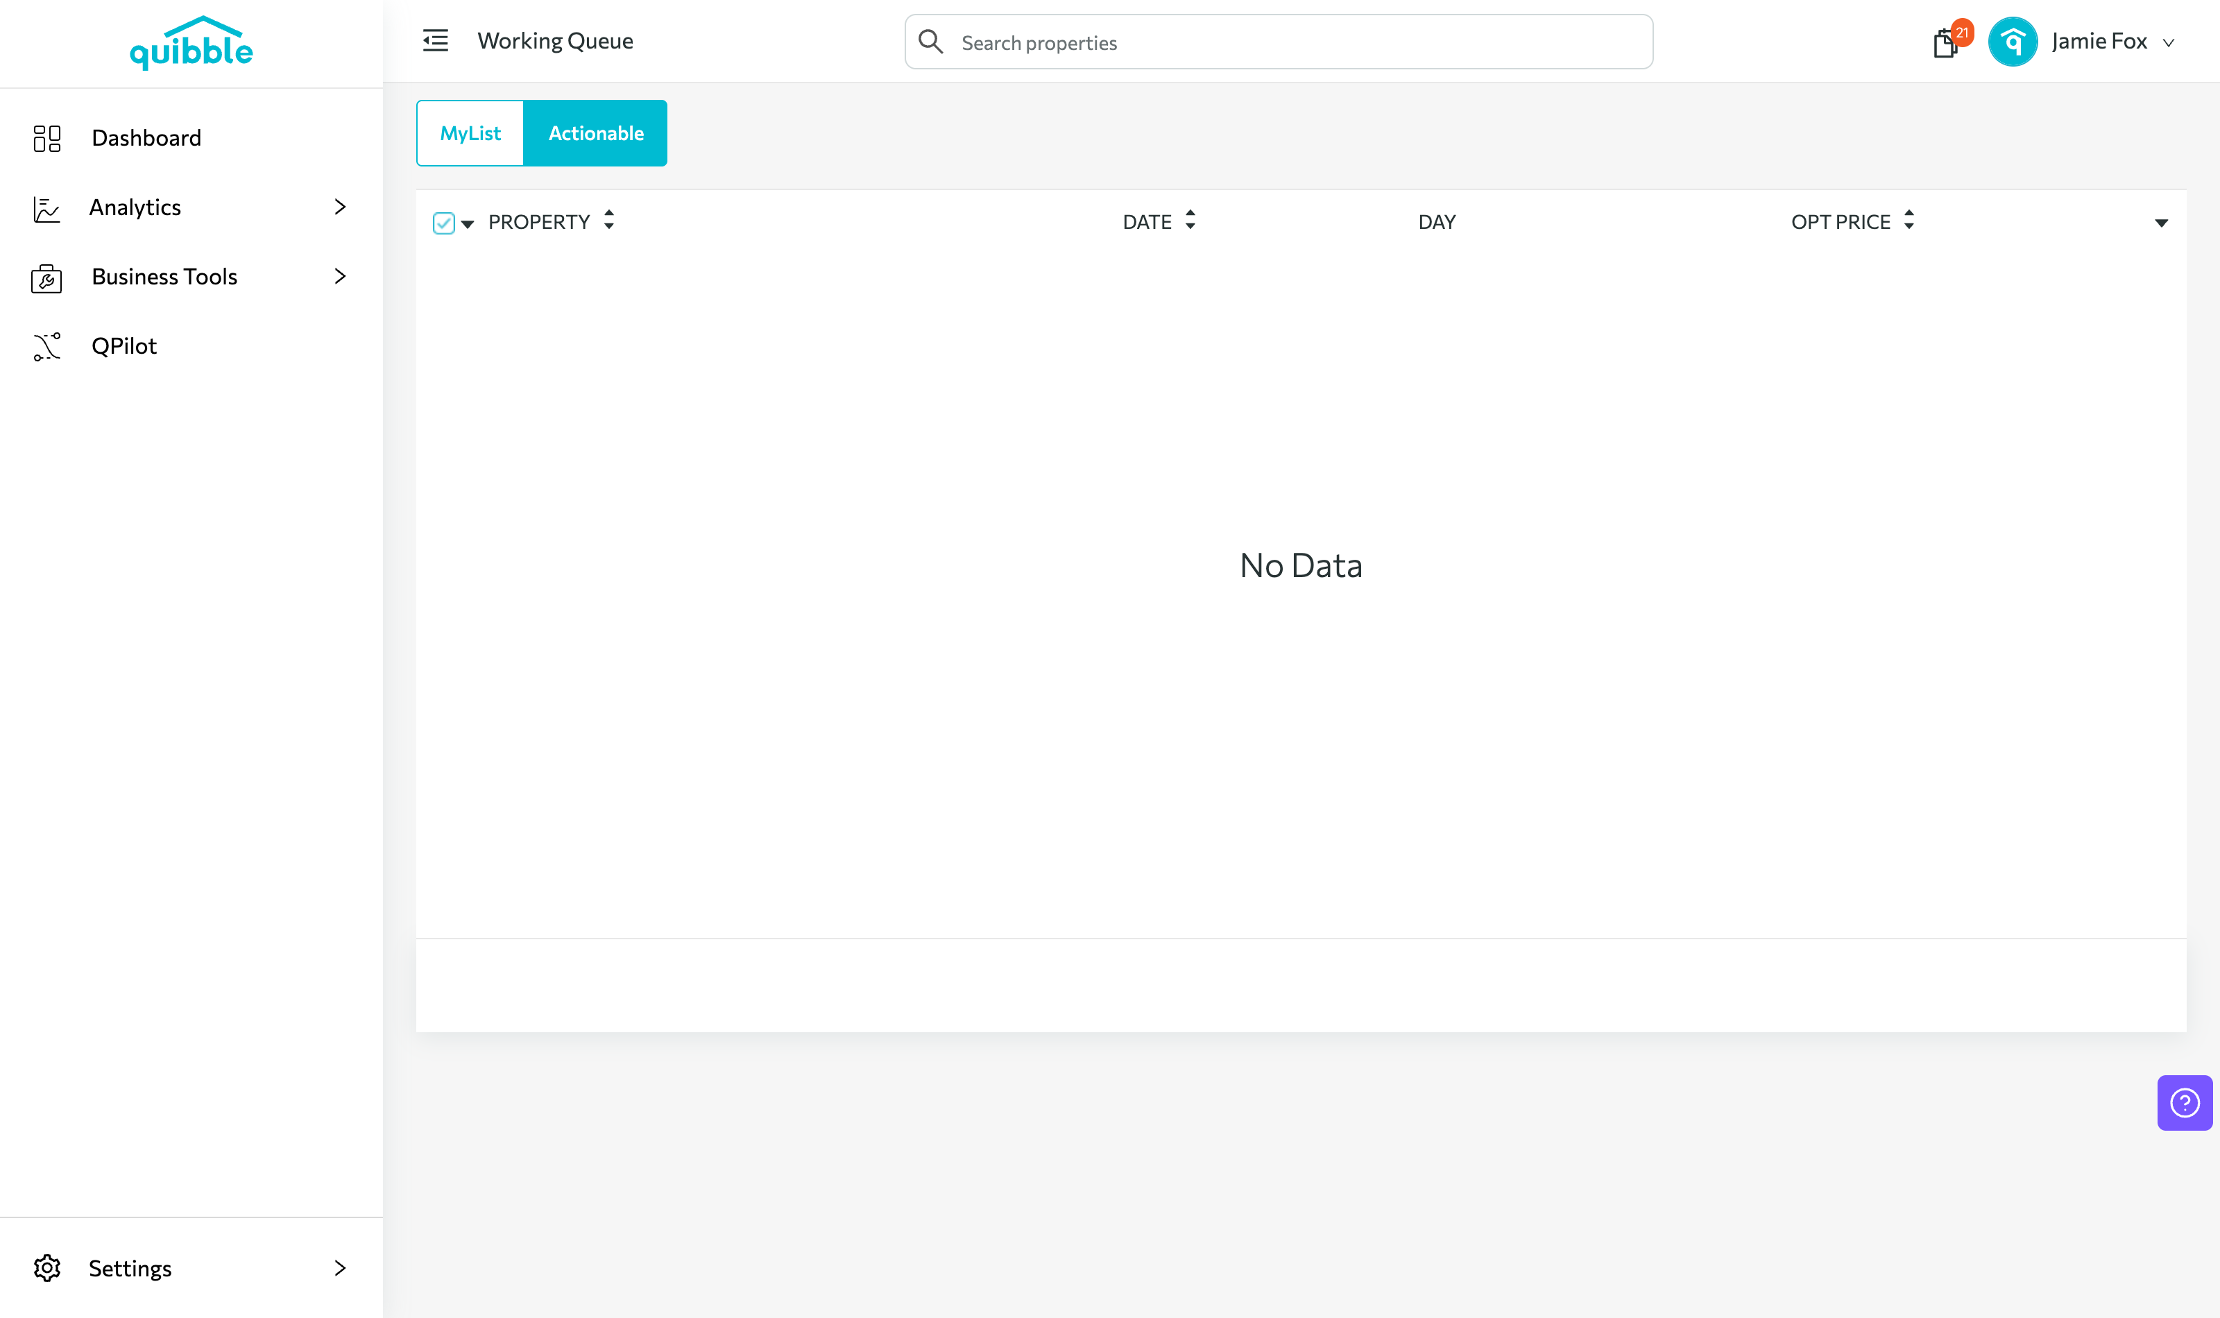Click the QPilot route icon
Screen dimensions: 2220x1318
coord(47,346)
